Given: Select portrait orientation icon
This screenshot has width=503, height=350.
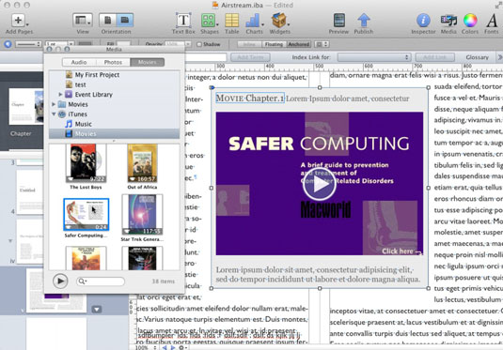Looking at the screenshot, I should [x=107, y=20].
